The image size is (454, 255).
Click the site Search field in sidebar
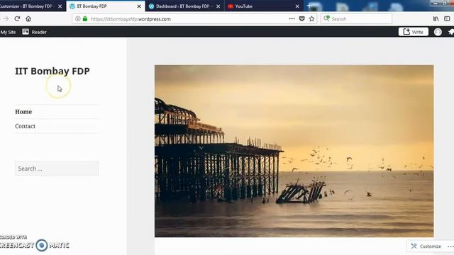tap(57, 169)
